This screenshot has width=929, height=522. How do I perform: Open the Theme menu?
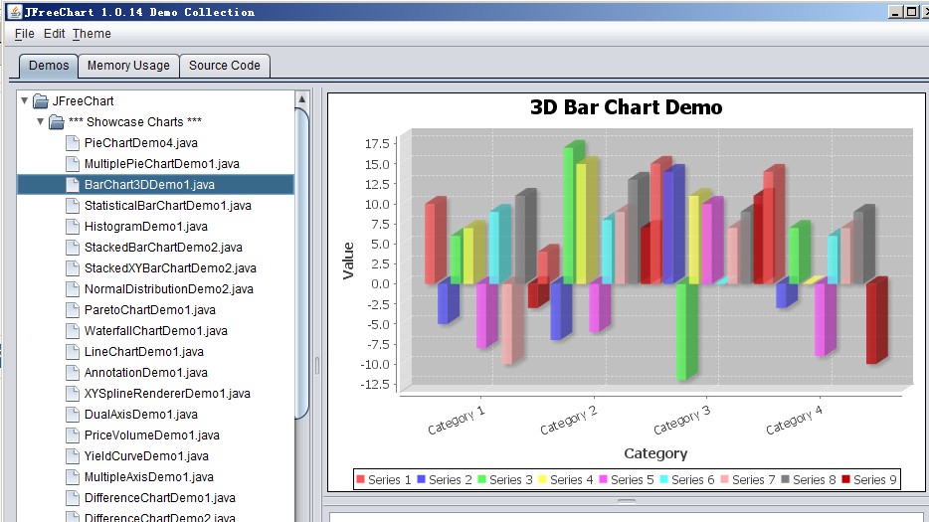92,34
